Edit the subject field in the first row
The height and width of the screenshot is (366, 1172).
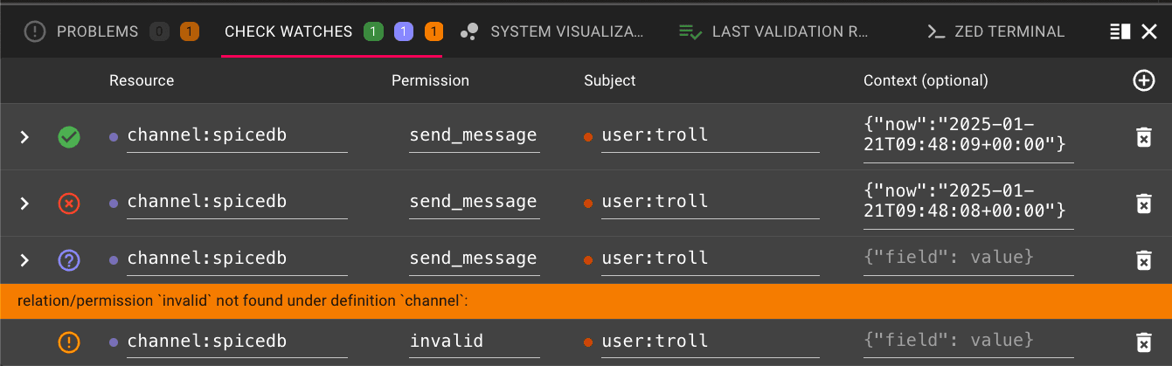[x=709, y=135]
